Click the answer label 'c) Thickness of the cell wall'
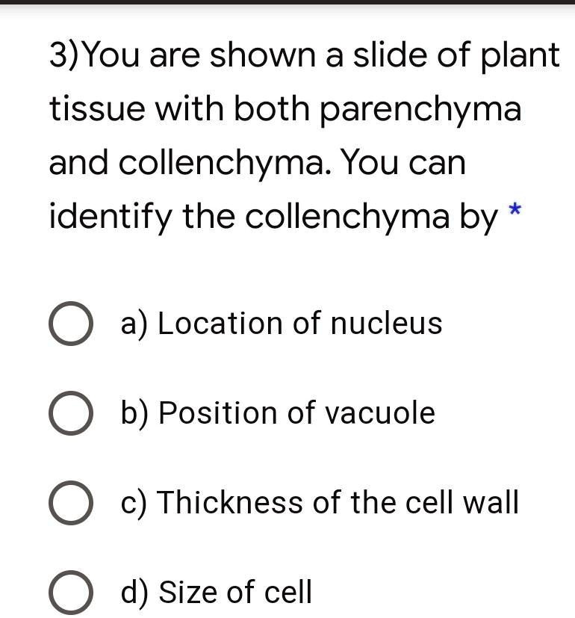Image resolution: width=575 pixels, height=618 pixels. coord(318,501)
